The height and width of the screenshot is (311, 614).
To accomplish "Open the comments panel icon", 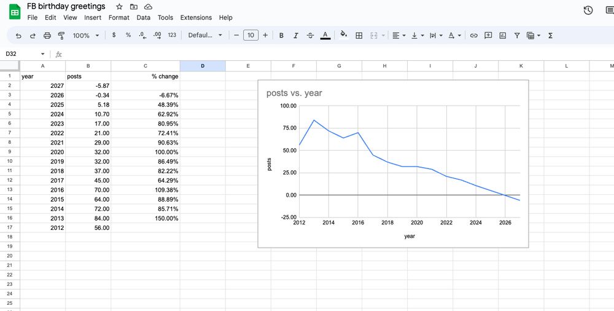I will pyautogui.click(x=609, y=10).
